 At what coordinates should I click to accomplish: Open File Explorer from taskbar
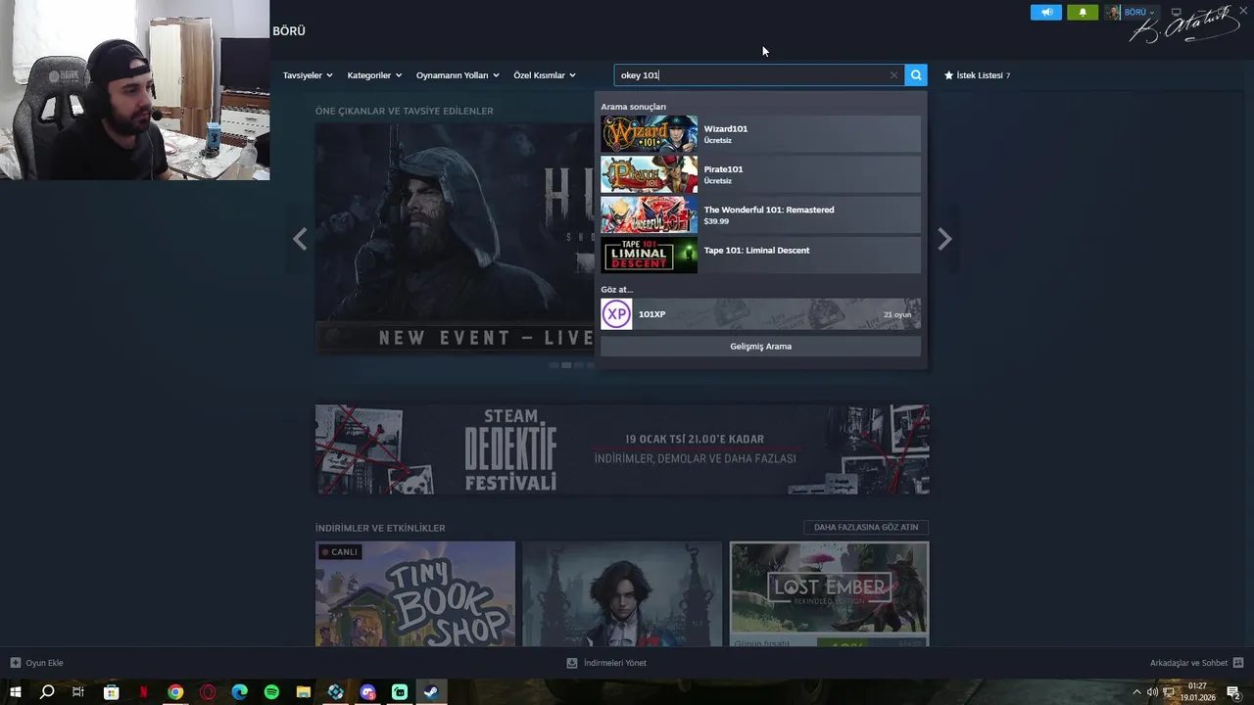click(304, 692)
